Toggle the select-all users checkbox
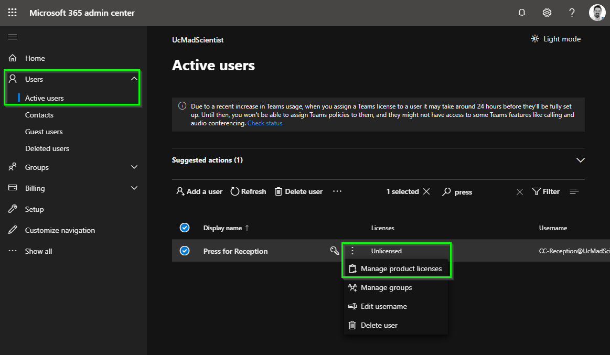The image size is (610, 355). [x=185, y=228]
